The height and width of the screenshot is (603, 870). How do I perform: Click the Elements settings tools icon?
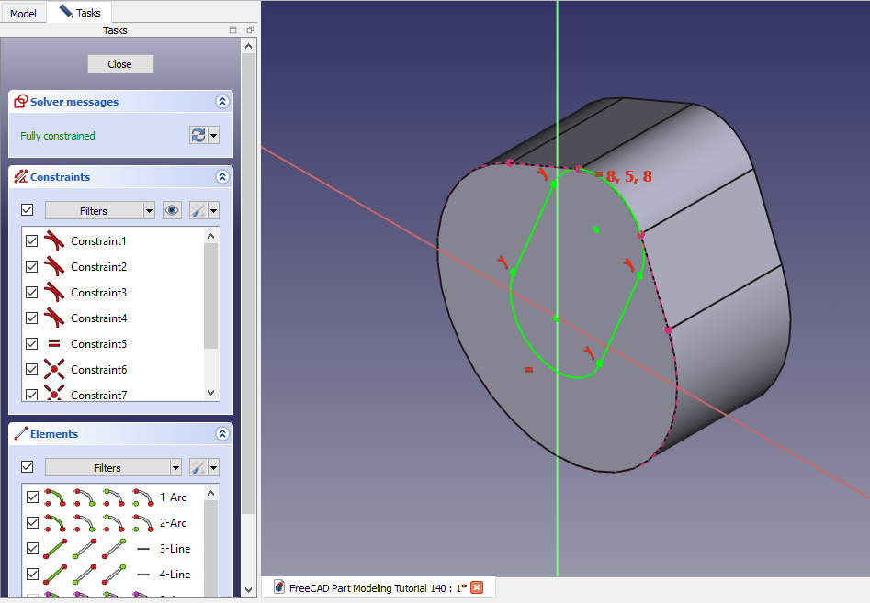[198, 467]
